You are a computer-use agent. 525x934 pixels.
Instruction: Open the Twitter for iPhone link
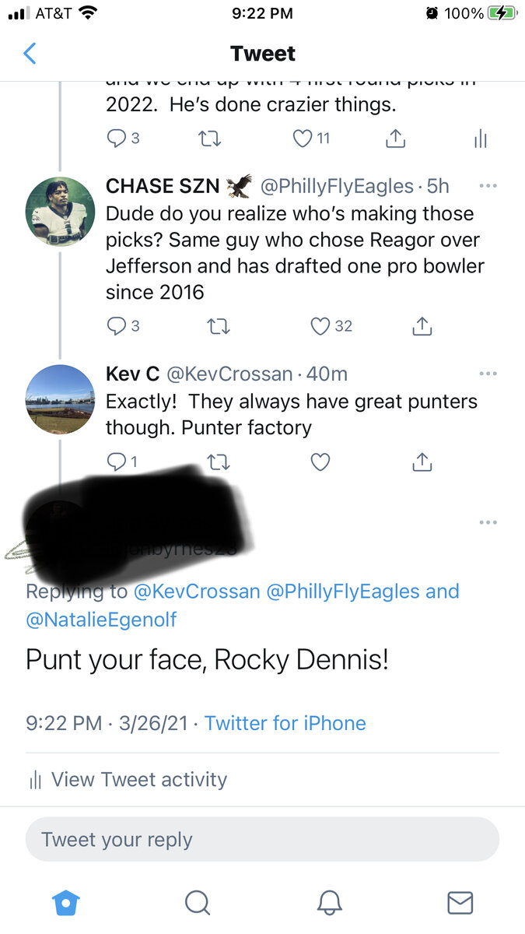coord(285,723)
